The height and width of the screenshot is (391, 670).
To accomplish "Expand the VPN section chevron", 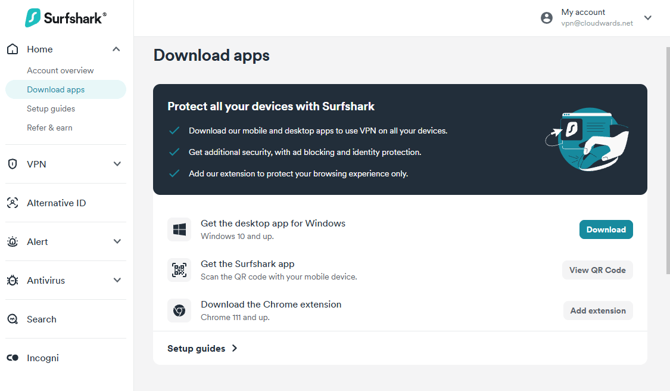I will tap(117, 164).
